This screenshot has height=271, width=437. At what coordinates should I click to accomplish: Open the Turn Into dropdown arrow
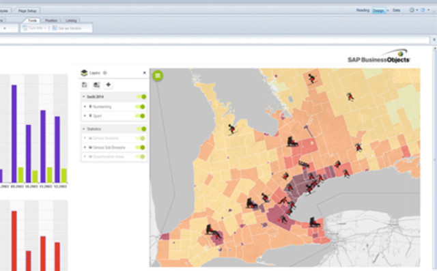coord(45,28)
